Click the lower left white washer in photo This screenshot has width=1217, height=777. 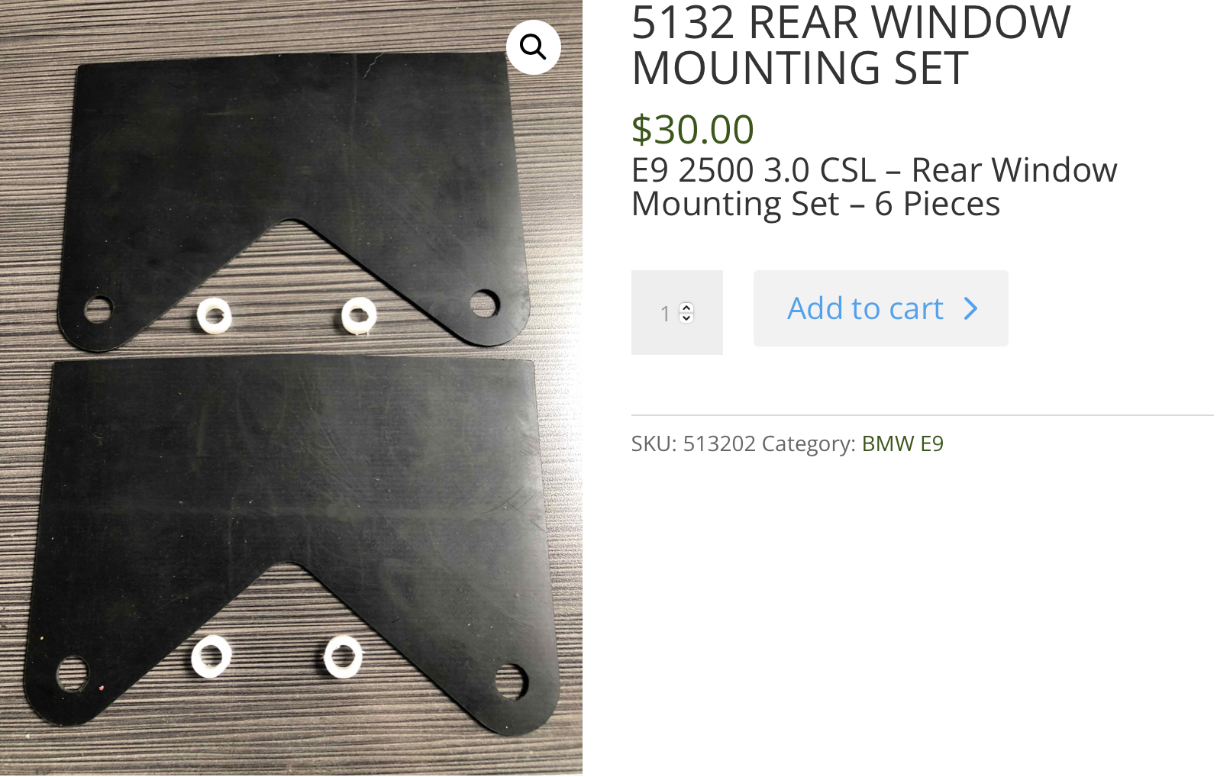pos(211,656)
